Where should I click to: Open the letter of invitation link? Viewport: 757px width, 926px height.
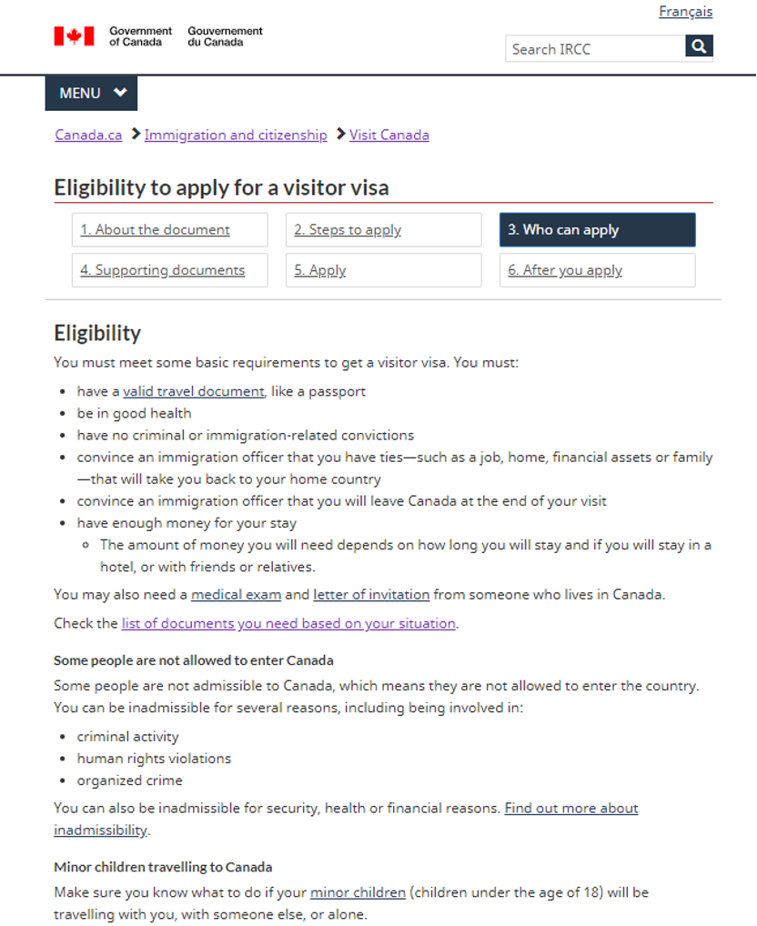point(371,595)
